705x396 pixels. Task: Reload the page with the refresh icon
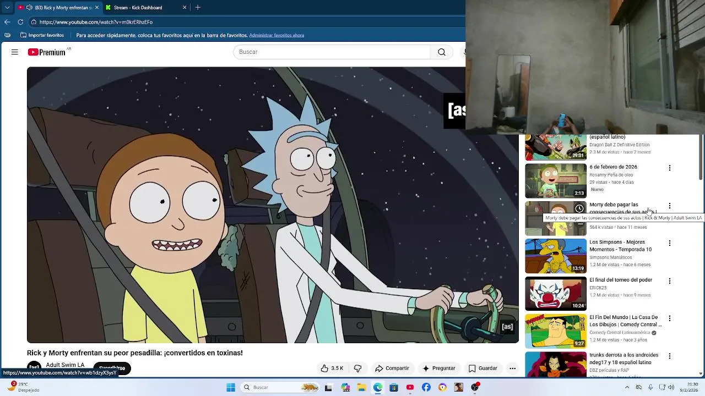click(x=20, y=22)
